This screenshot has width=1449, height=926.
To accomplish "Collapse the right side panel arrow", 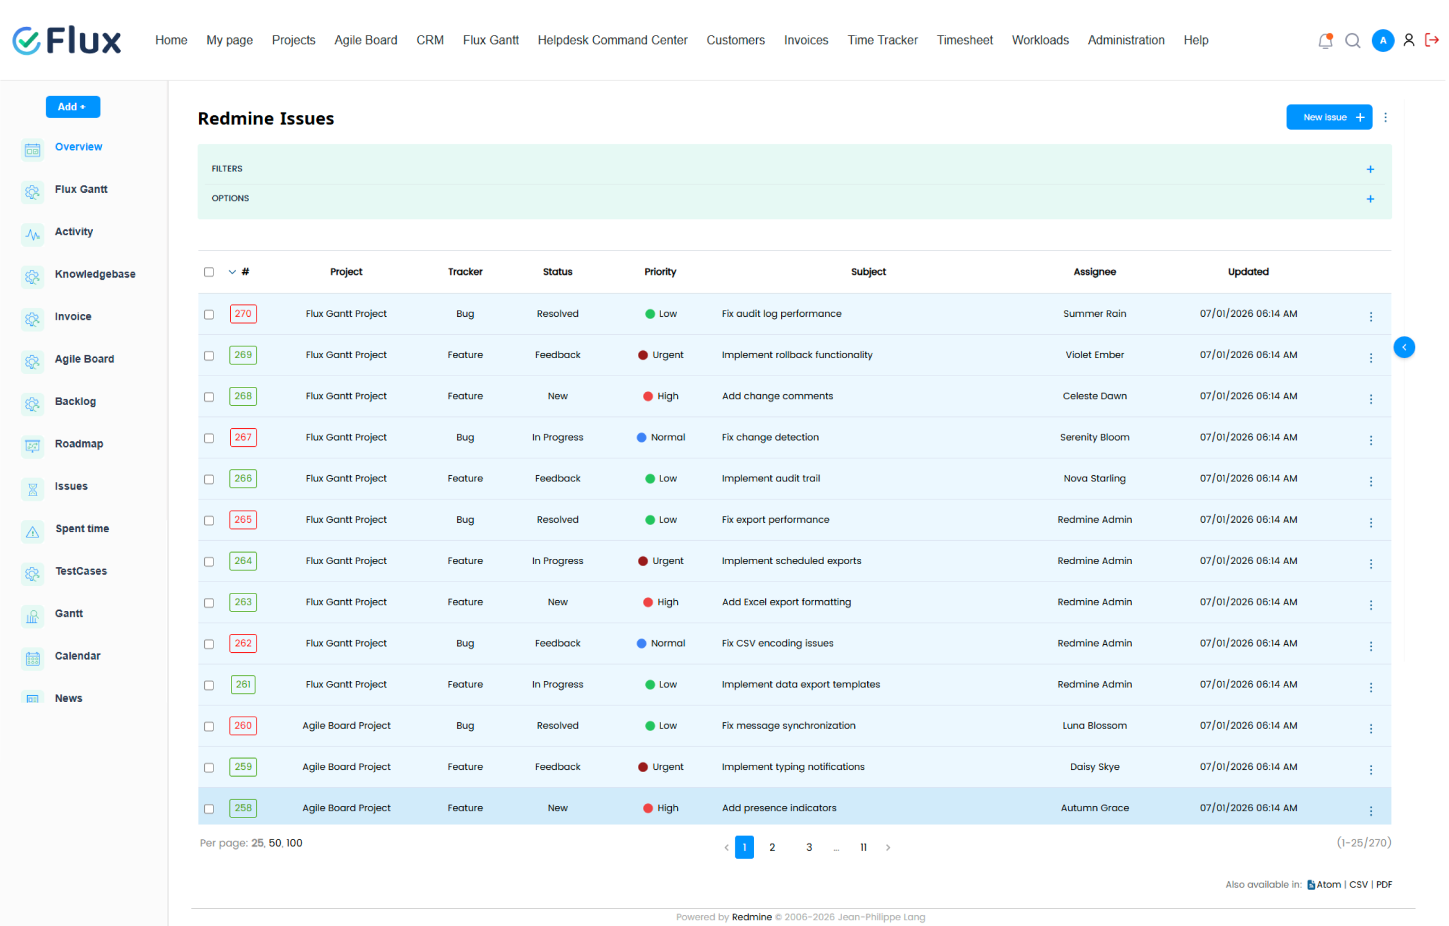I will click(1403, 347).
